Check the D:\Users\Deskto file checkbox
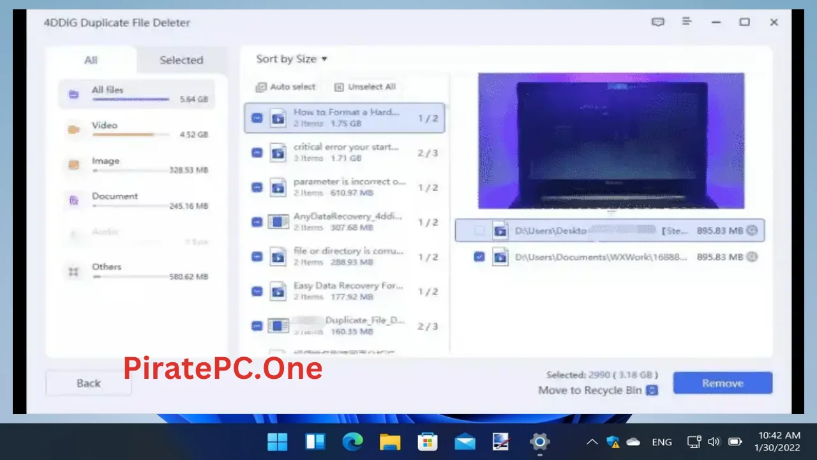 tap(479, 231)
